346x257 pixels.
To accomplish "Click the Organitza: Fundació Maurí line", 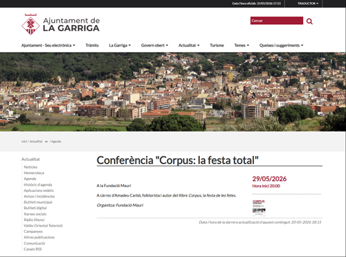I will (x=120, y=205).
